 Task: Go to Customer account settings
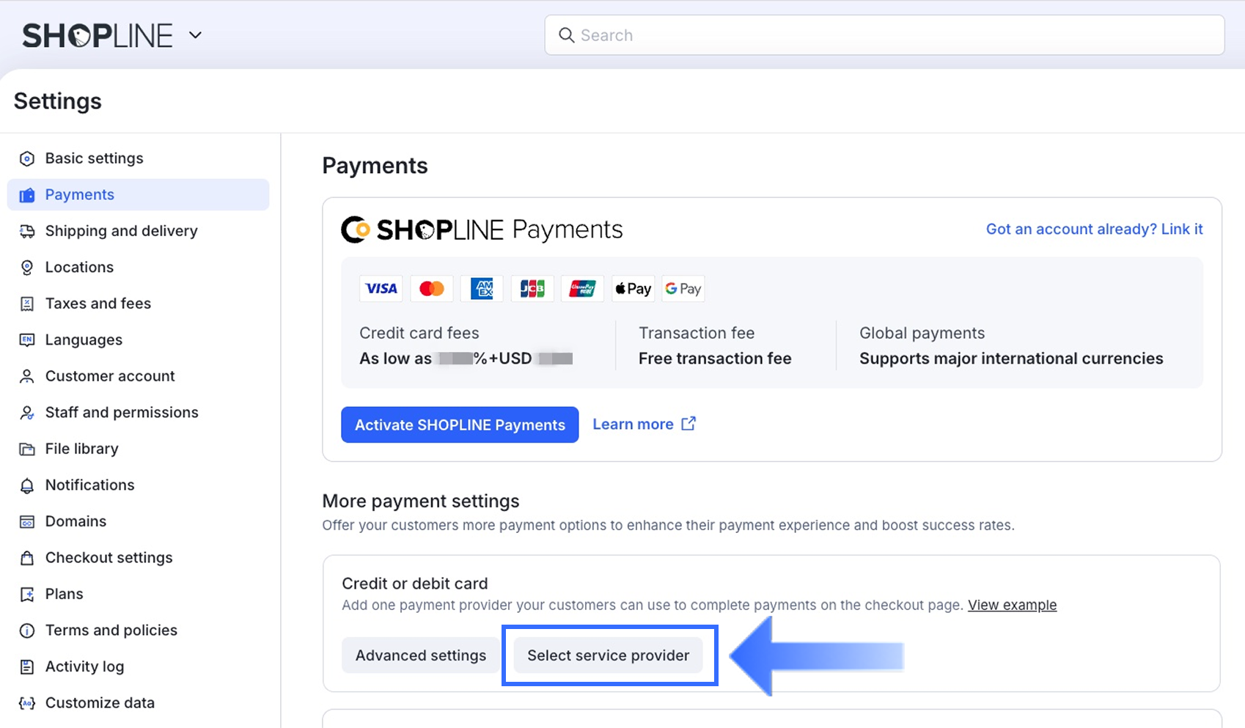coord(110,376)
